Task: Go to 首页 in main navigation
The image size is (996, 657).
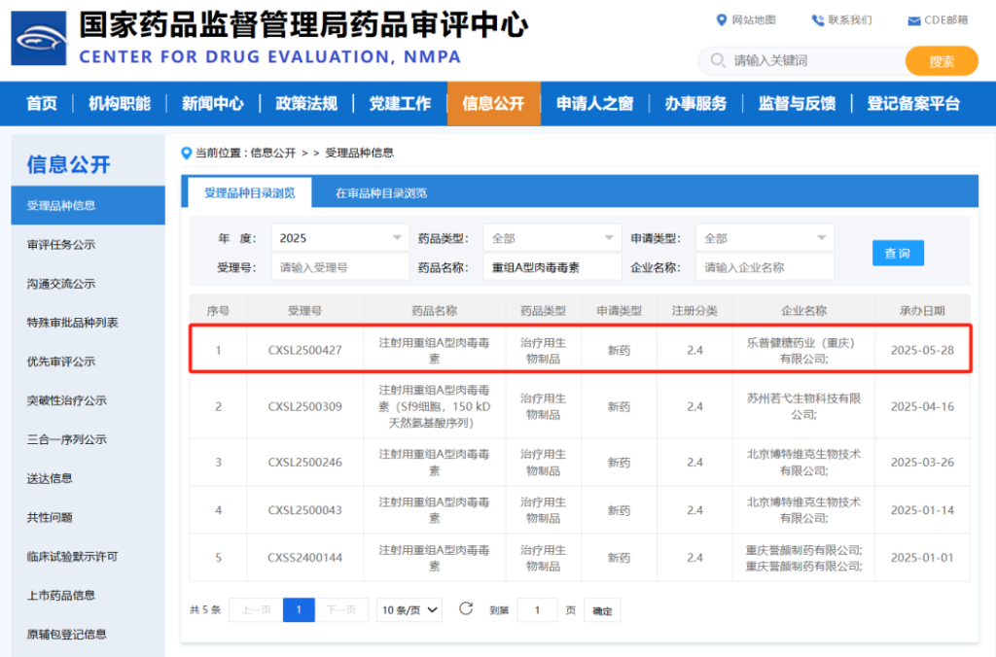Action: point(42,103)
